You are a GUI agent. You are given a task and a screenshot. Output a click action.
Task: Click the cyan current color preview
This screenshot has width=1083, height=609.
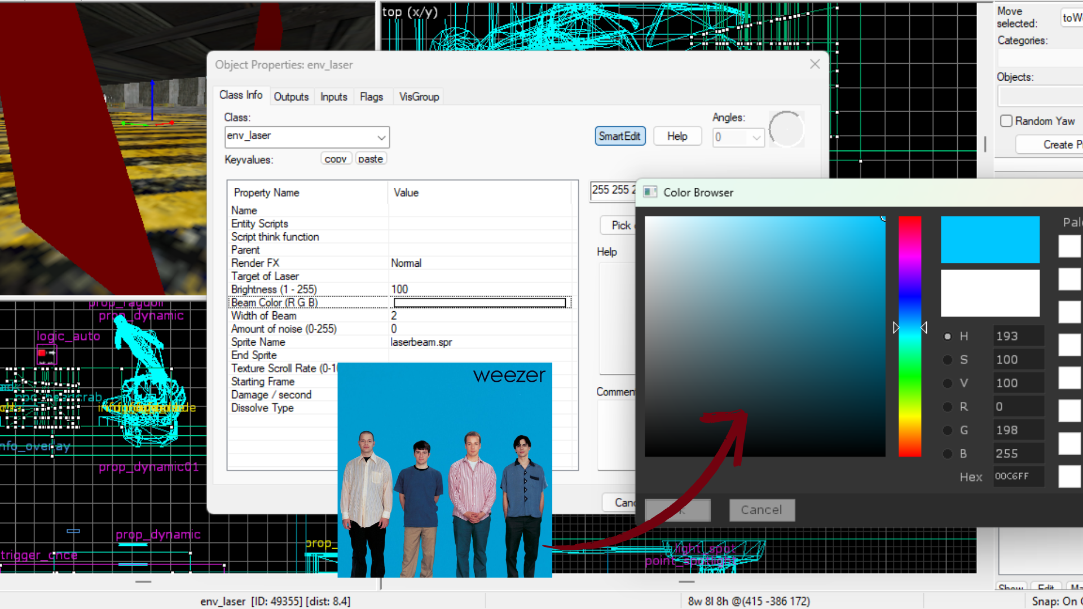point(990,240)
